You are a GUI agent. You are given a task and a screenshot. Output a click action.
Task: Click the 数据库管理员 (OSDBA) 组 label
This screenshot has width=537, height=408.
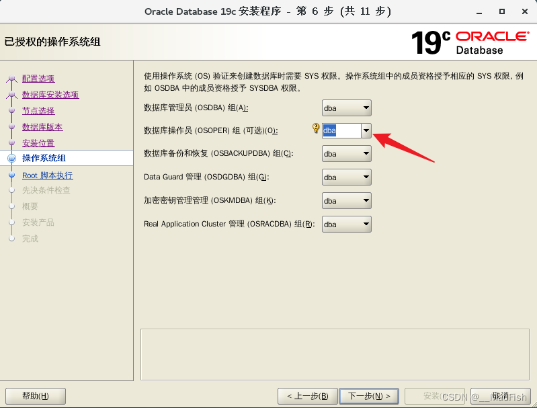196,108
